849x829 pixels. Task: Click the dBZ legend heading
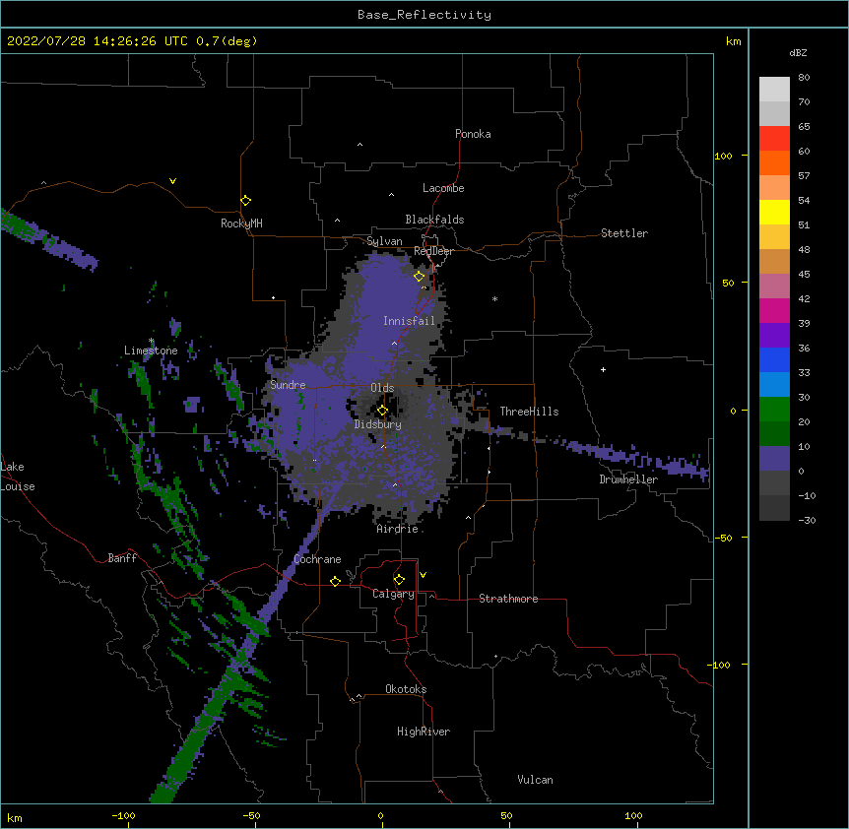(798, 52)
